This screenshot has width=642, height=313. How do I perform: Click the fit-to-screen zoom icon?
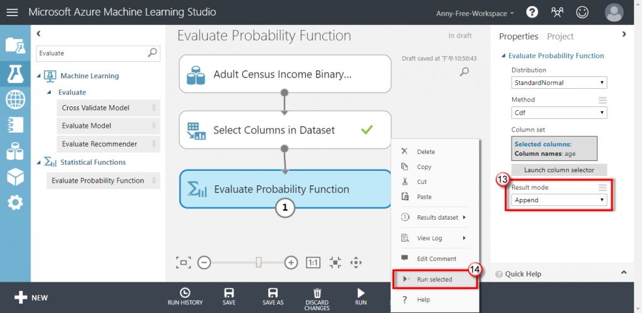click(x=184, y=262)
